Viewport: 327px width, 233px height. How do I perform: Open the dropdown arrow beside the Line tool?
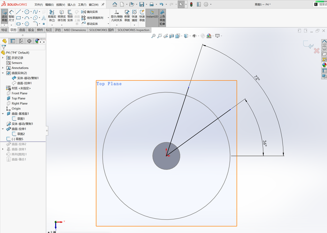[x=23, y=12]
